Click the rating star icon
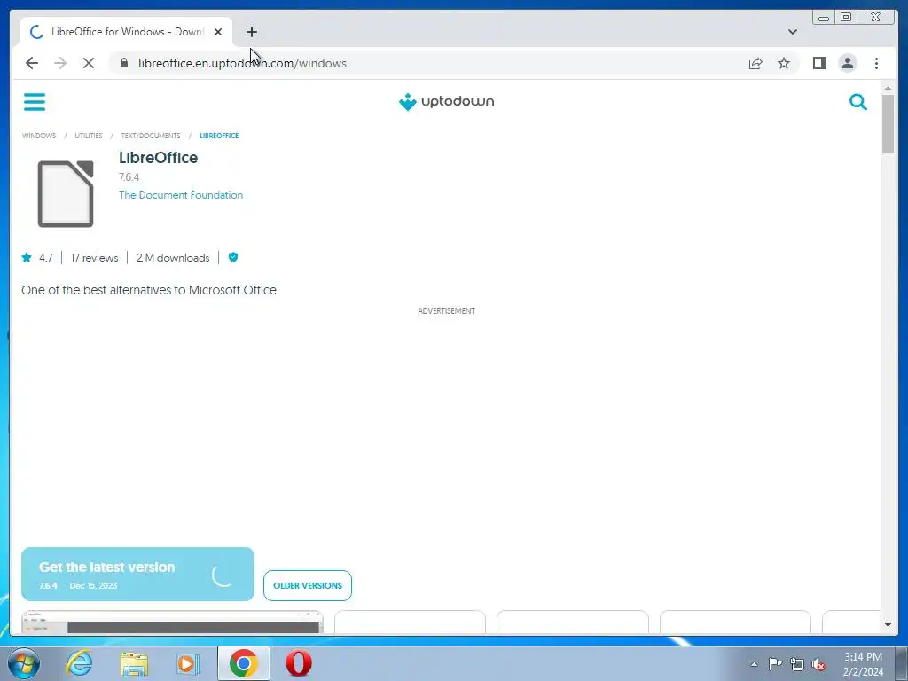The image size is (908, 681). pyautogui.click(x=27, y=258)
